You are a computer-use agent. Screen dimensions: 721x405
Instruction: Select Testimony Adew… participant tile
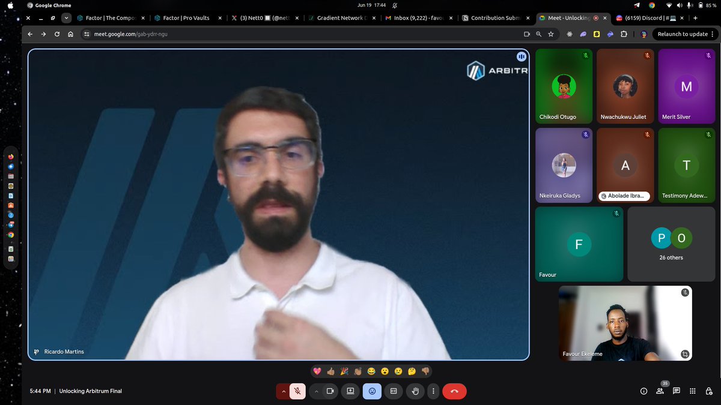coord(687,165)
